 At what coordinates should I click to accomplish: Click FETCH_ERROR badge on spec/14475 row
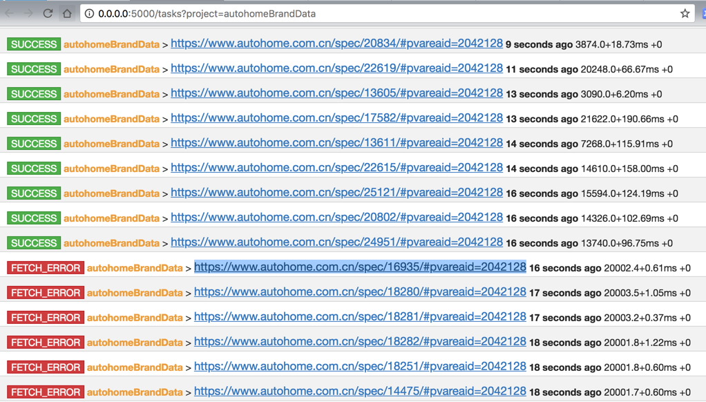(46, 392)
